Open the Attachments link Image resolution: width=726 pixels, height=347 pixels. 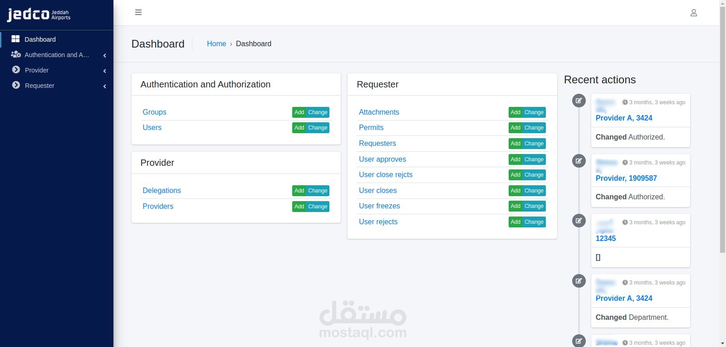[x=379, y=112]
